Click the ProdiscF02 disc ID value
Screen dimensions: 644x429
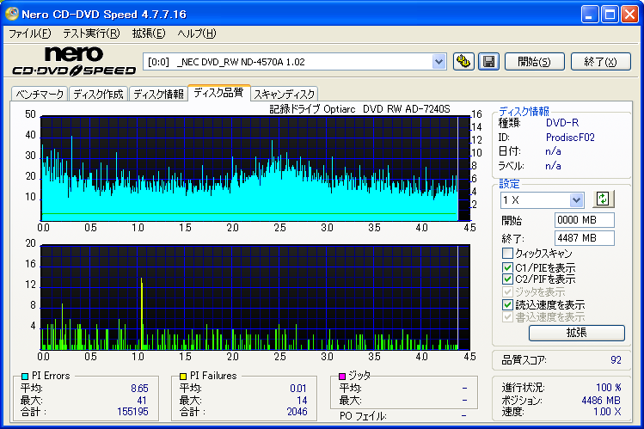(570, 138)
